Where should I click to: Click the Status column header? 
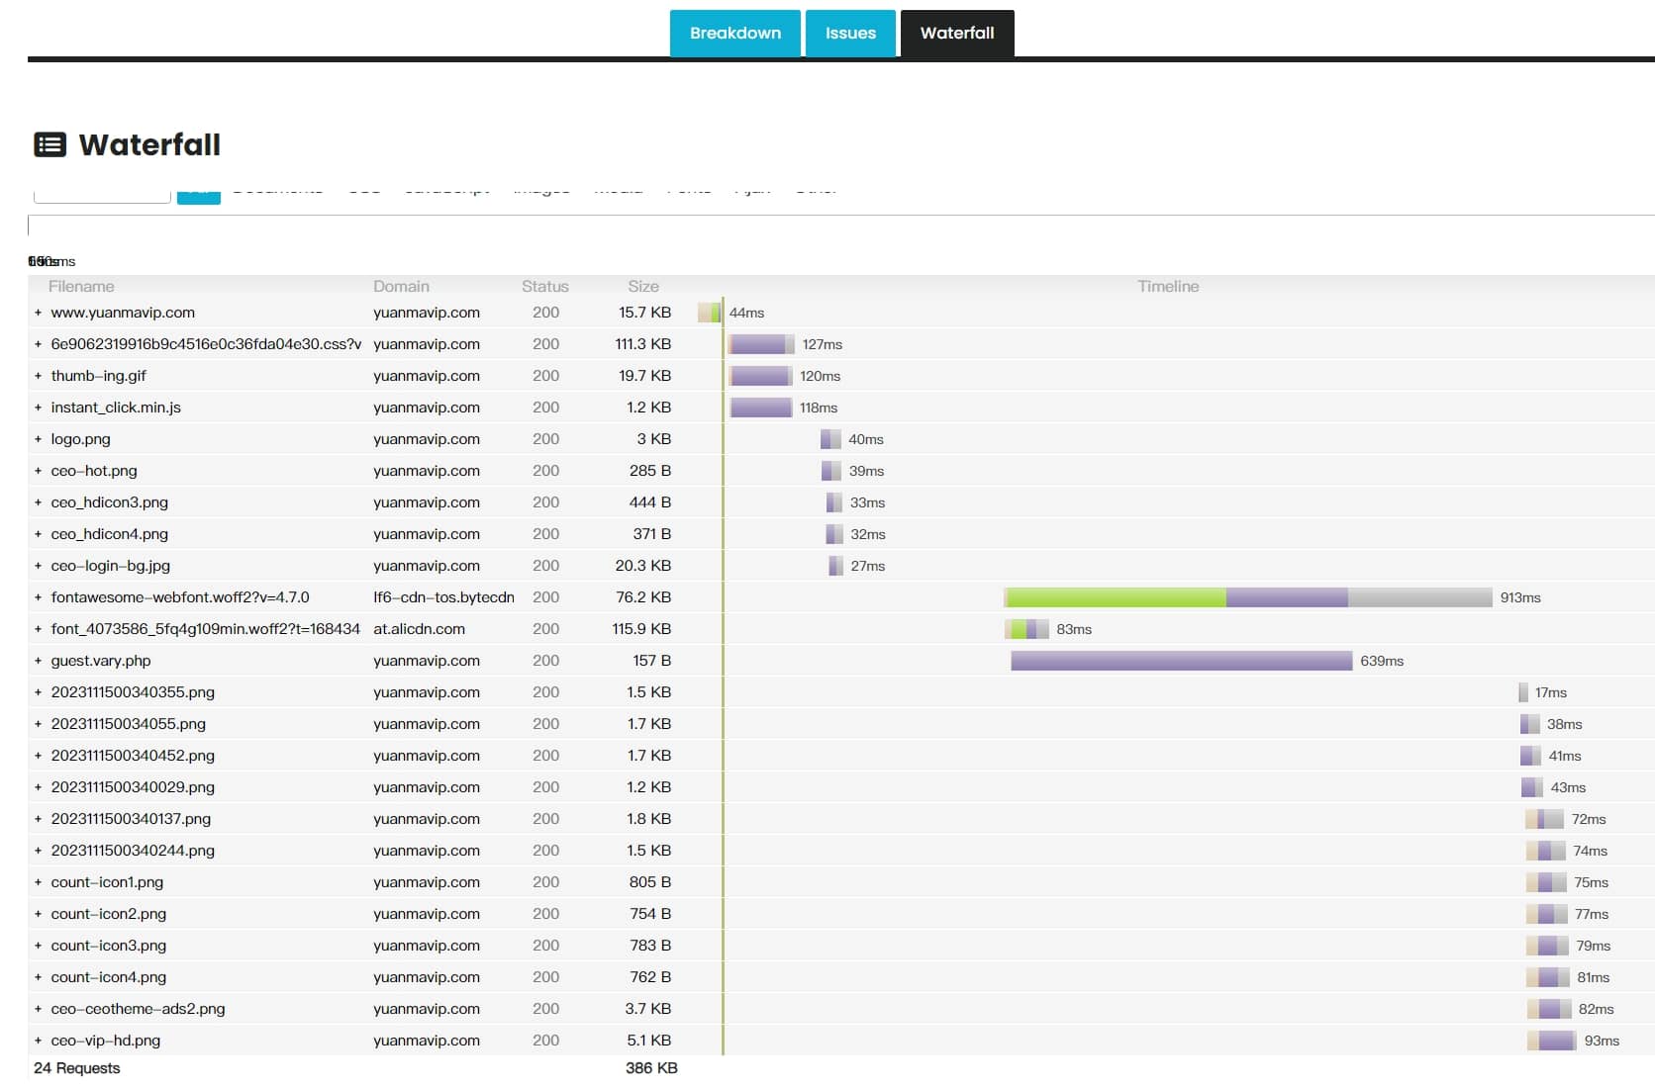click(544, 287)
